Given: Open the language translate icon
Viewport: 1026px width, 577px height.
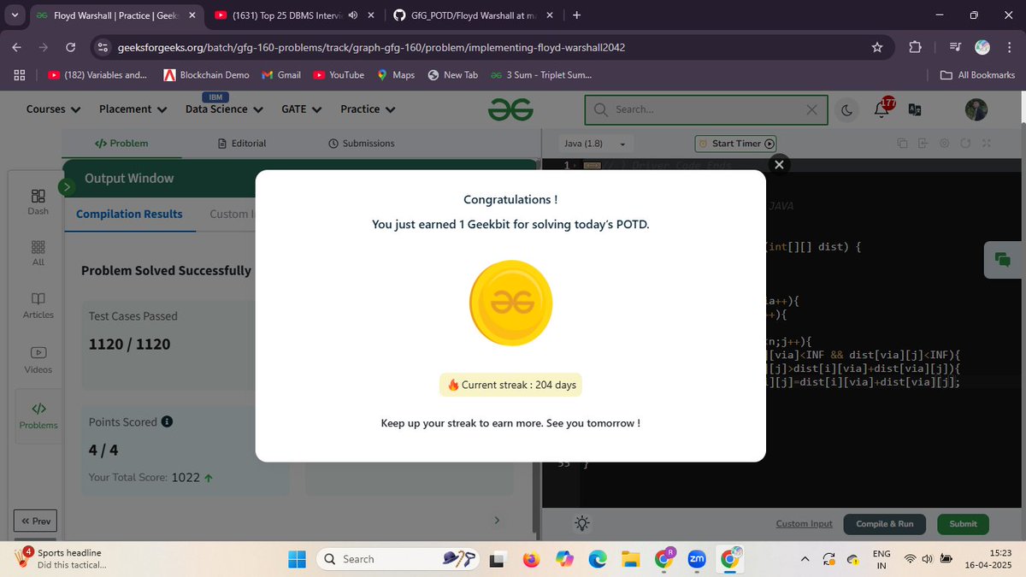Looking at the screenshot, I should 914,109.
